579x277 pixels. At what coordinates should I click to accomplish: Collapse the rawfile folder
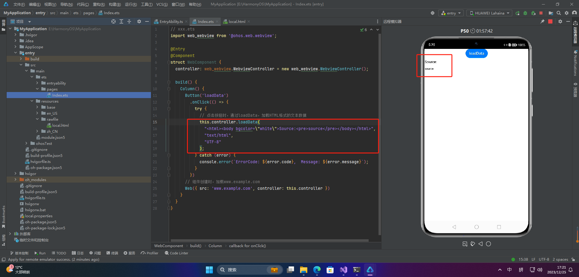(x=37, y=119)
